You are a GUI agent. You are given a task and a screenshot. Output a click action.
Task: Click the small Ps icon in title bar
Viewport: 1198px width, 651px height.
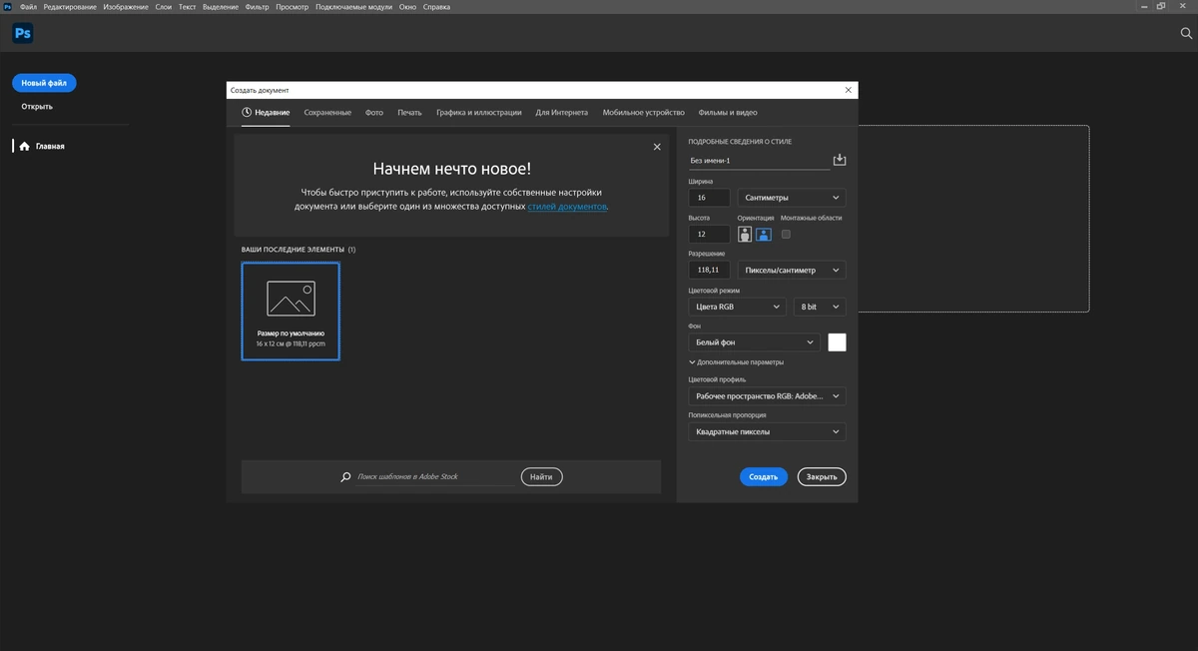click(x=8, y=7)
